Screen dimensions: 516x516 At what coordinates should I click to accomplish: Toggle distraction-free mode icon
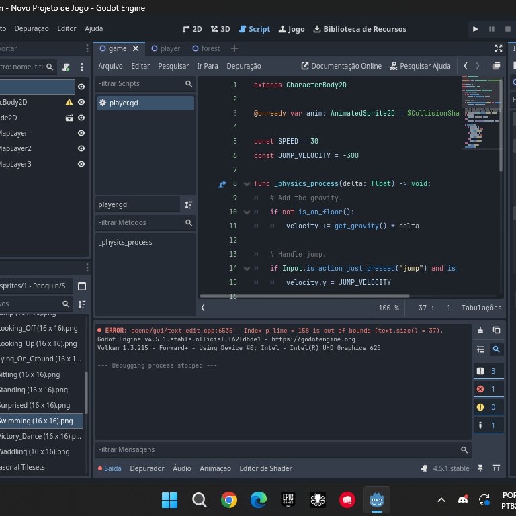pos(499,48)
